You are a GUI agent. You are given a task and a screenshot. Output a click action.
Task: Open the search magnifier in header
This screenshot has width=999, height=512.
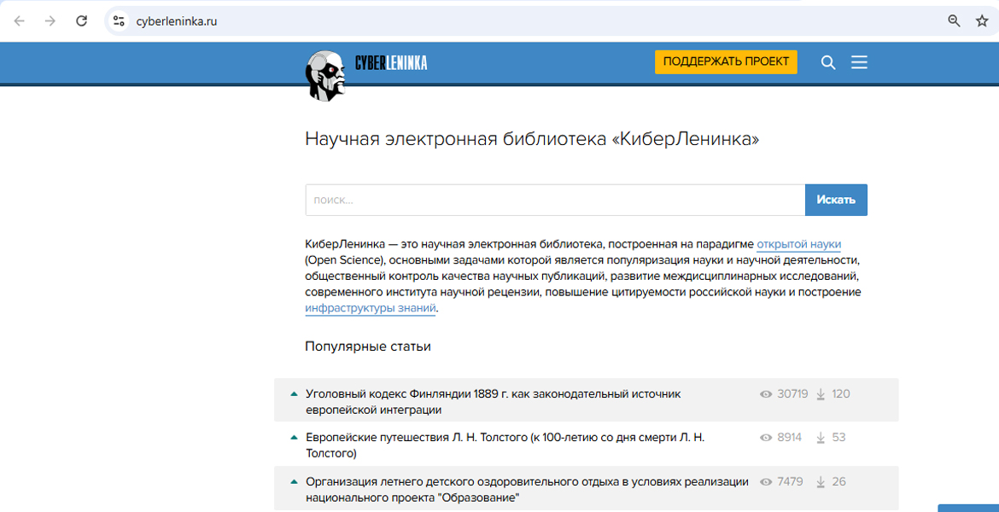(827, 62)
